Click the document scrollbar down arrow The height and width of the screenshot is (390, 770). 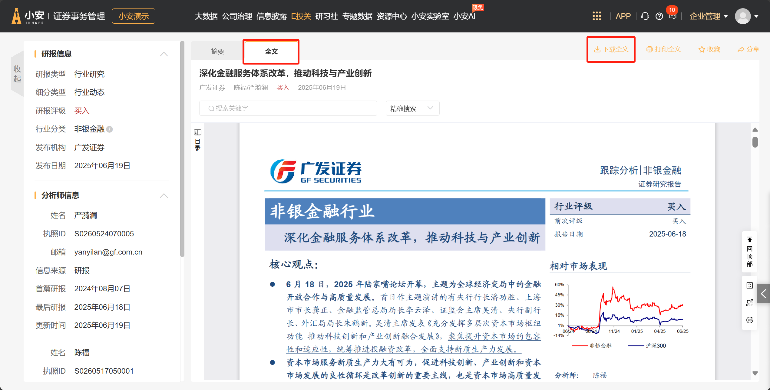point(755,373)
